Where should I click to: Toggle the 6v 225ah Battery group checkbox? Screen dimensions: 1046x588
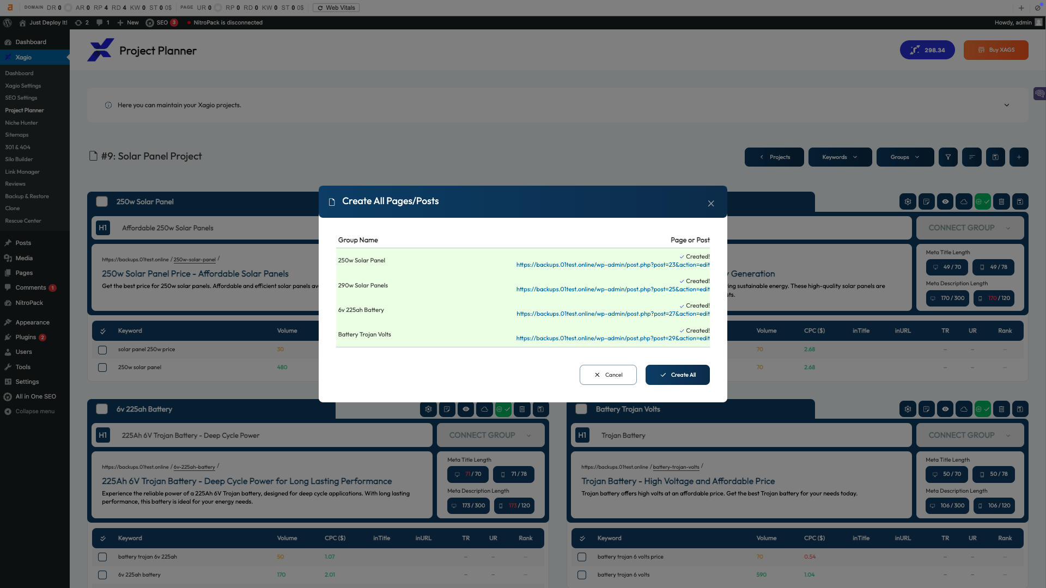point(102,409)
